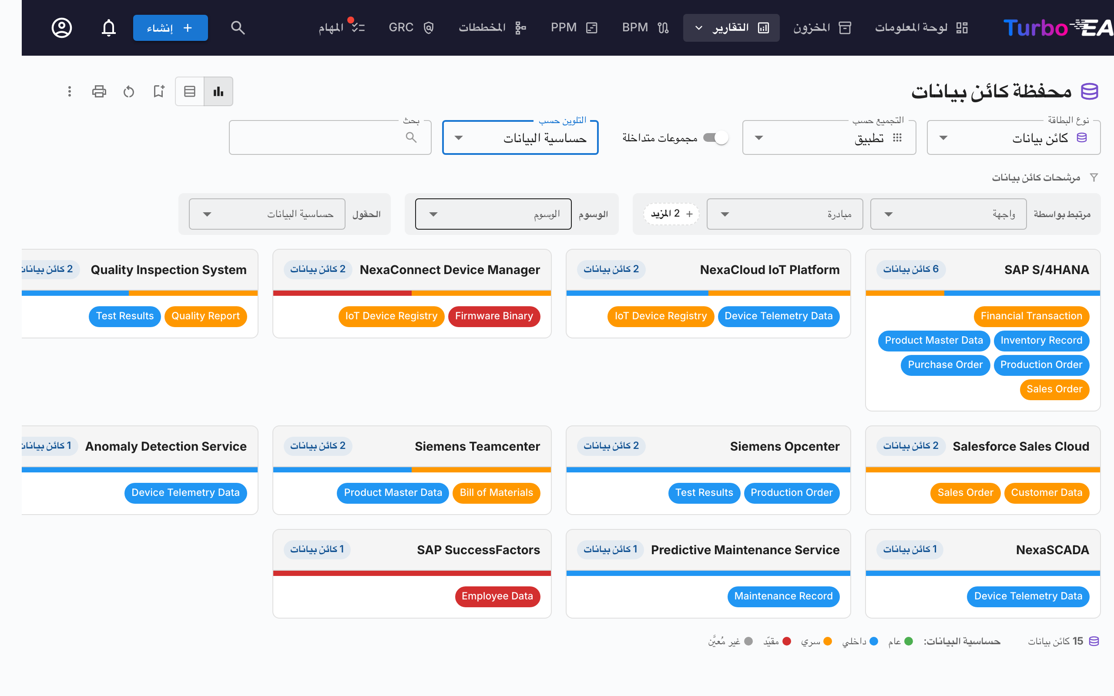
Task: Open Test Results chip under Siemens Opcenter
Action: [x=704, y=493]
